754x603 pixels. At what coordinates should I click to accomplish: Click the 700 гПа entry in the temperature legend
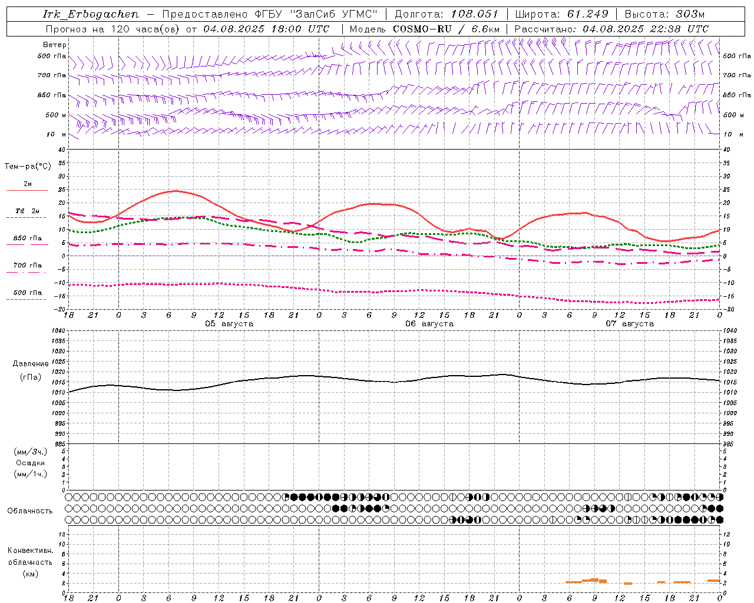point(27,266)
